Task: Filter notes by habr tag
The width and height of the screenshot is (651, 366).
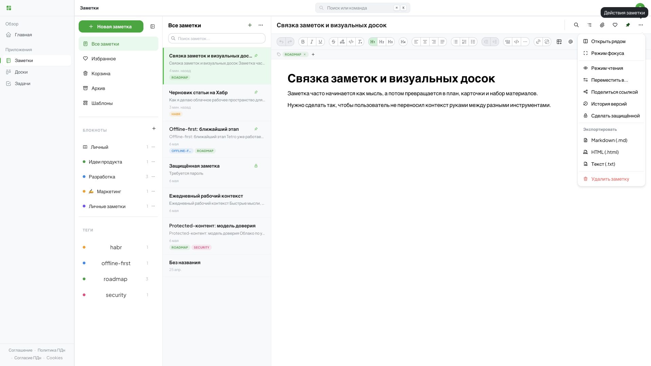Action: click(x=116, y=247)
